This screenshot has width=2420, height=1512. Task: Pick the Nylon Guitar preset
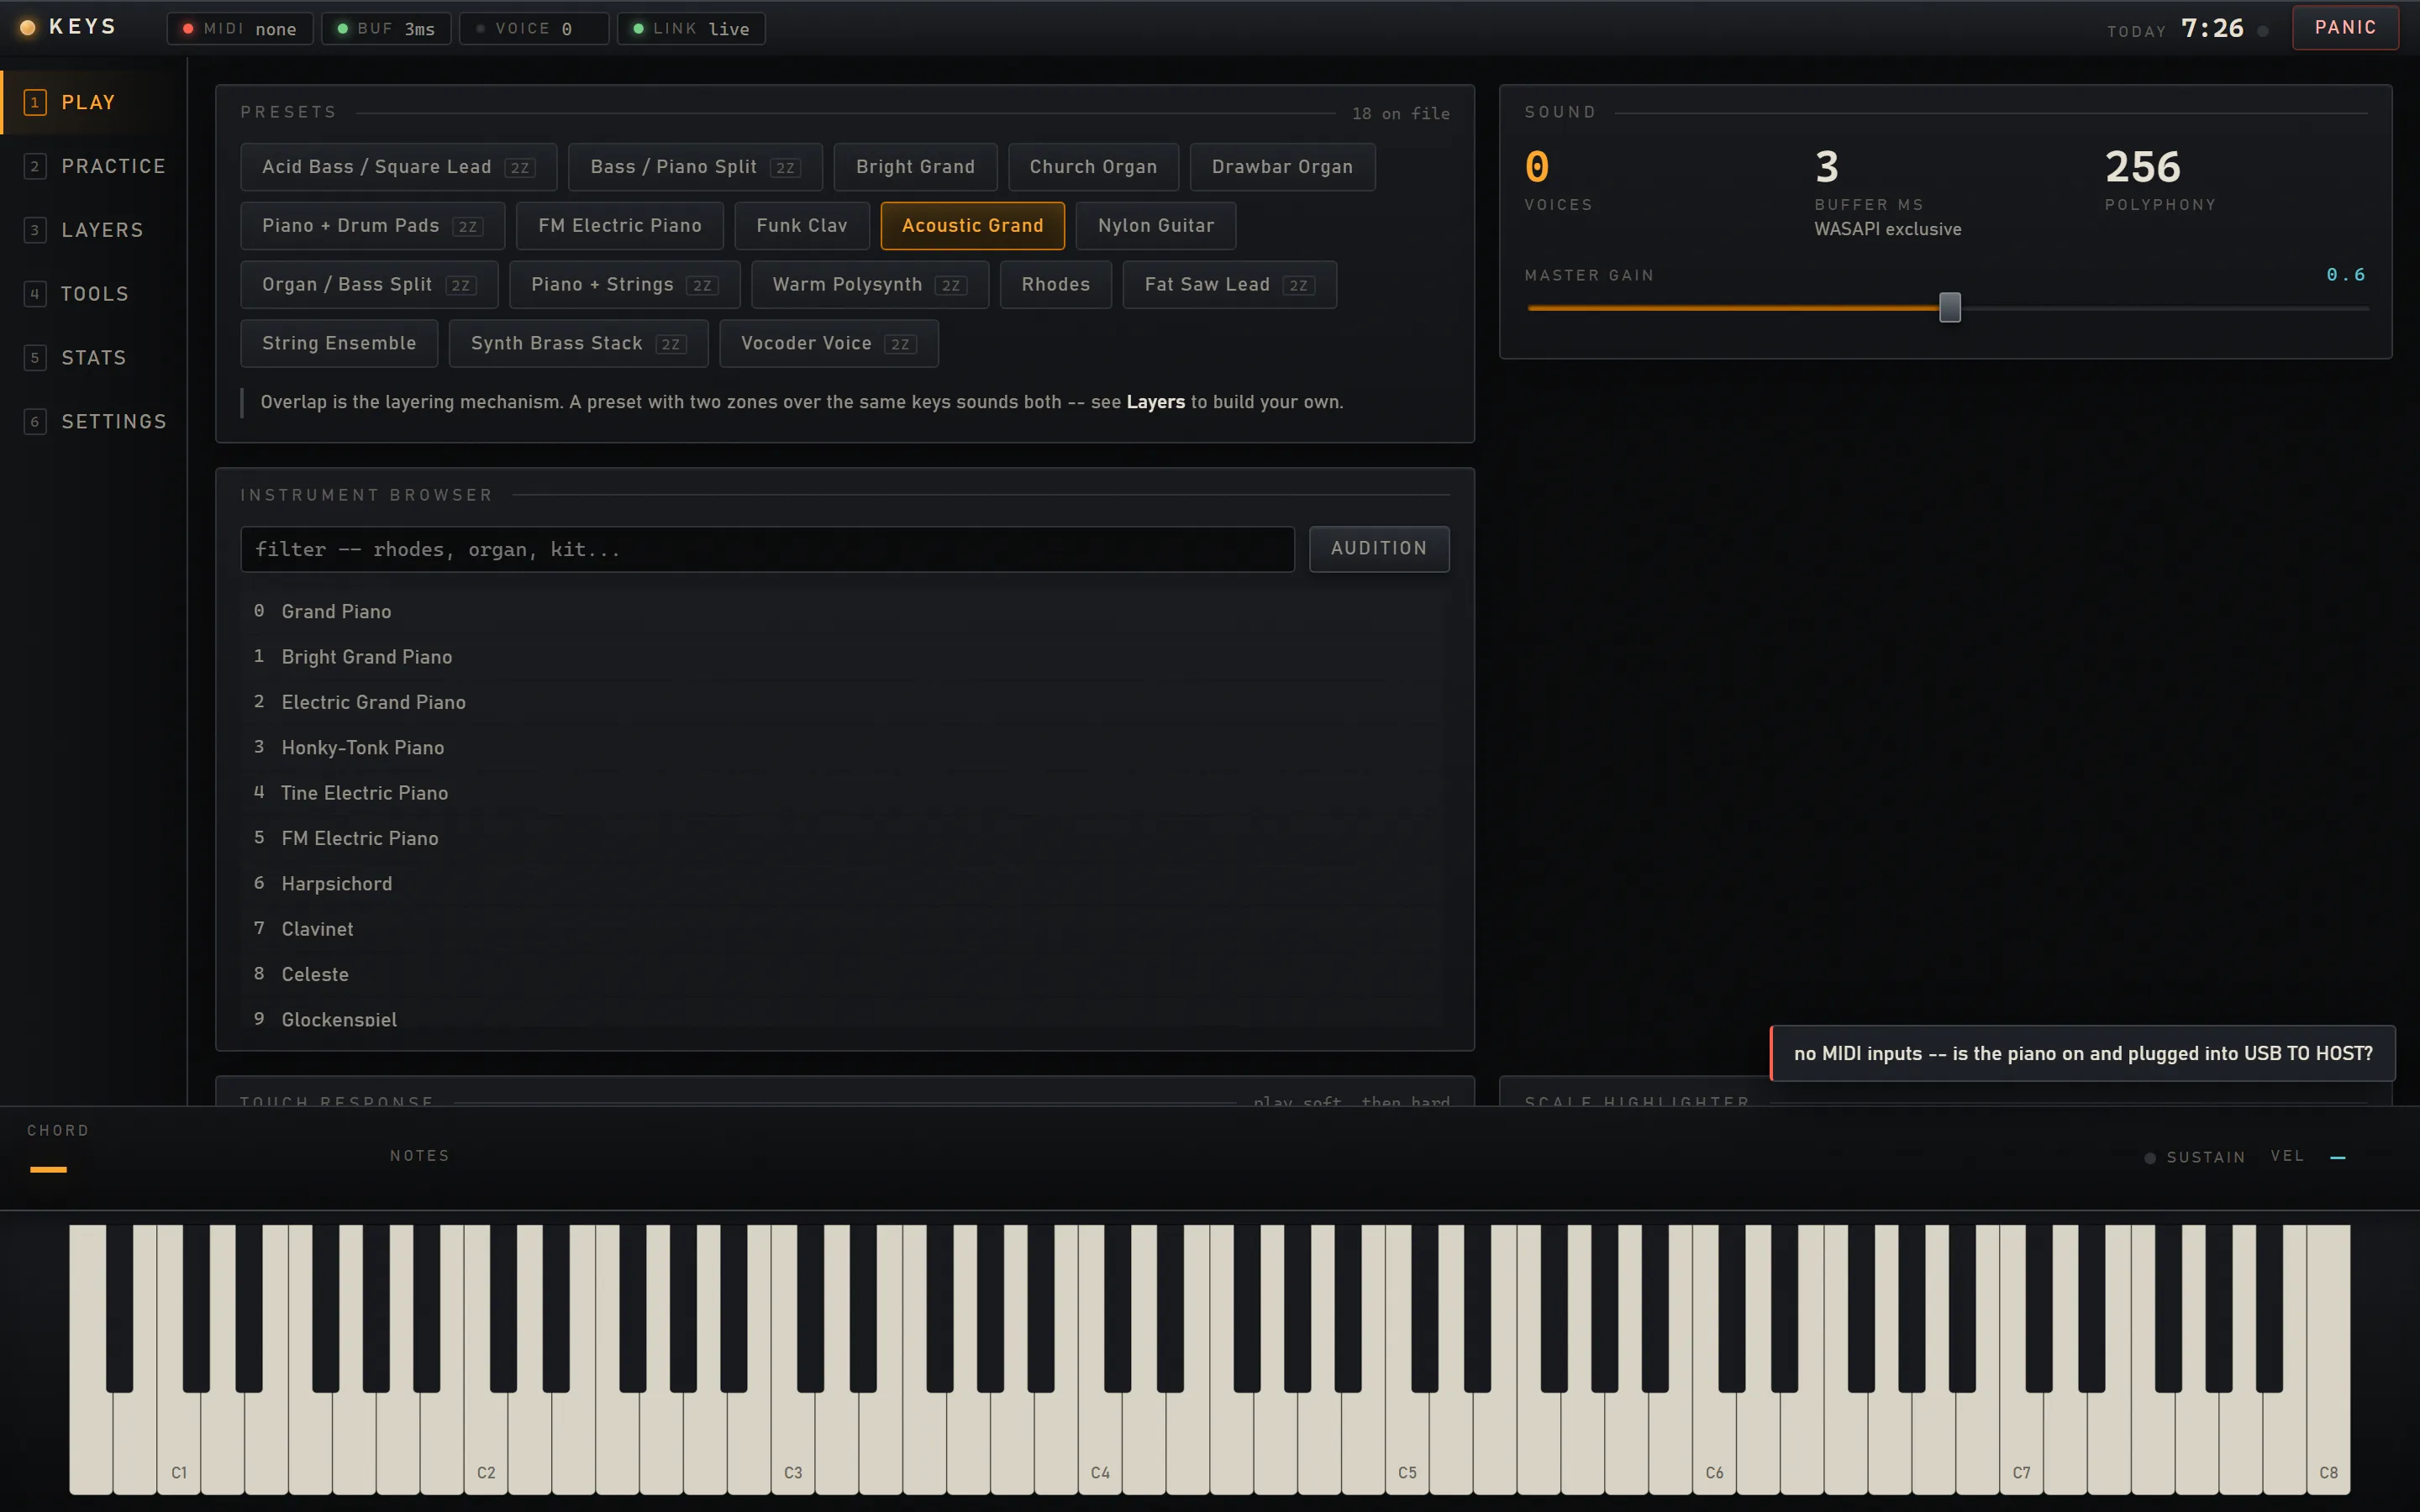[x=1155, y=226]
